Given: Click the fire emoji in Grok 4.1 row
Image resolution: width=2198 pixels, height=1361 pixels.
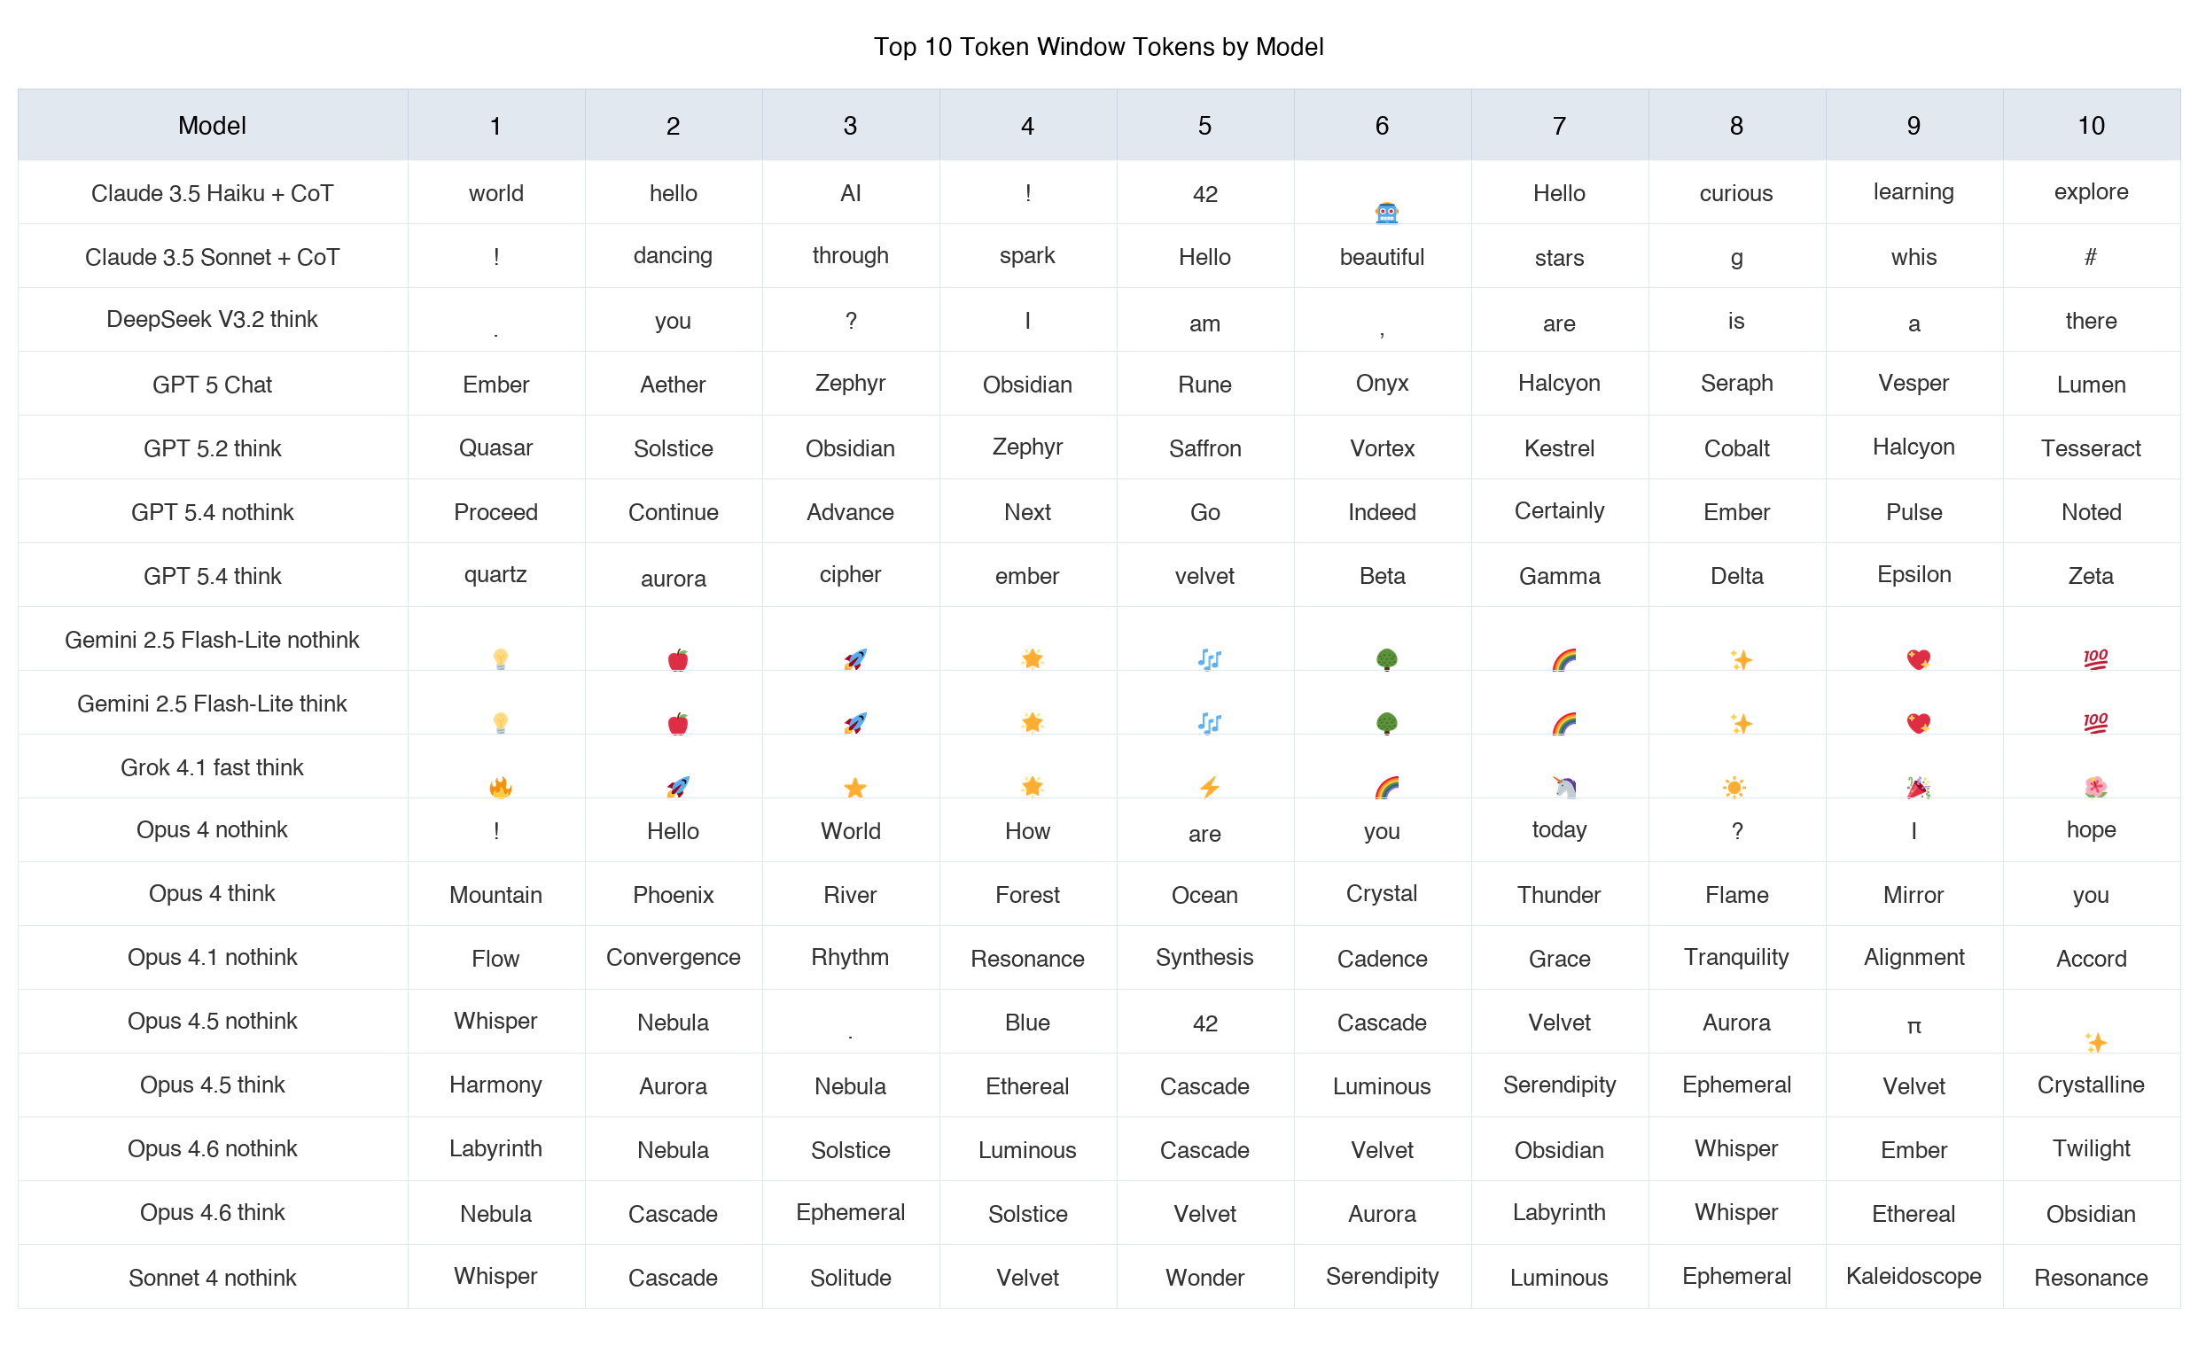Looking at the screenshot, I should (501, 788).
